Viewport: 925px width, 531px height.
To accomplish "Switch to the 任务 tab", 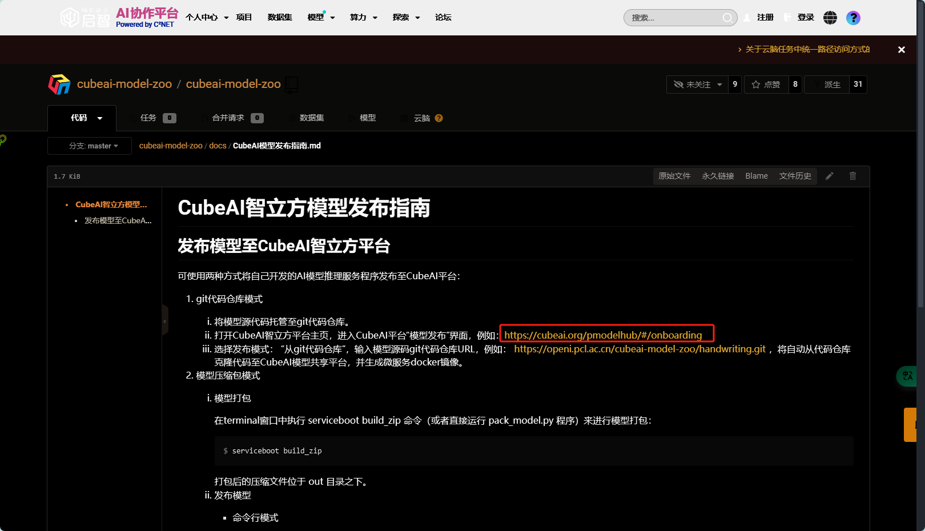I will click(153, 118).
